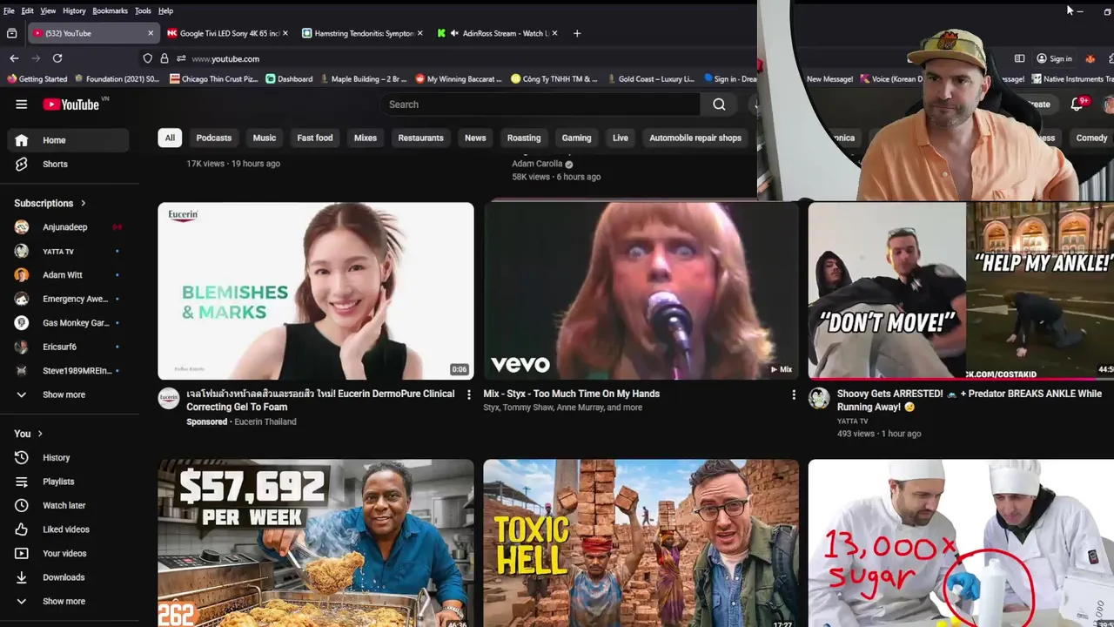Open Downloads in the sidebar

click(68, 577)
